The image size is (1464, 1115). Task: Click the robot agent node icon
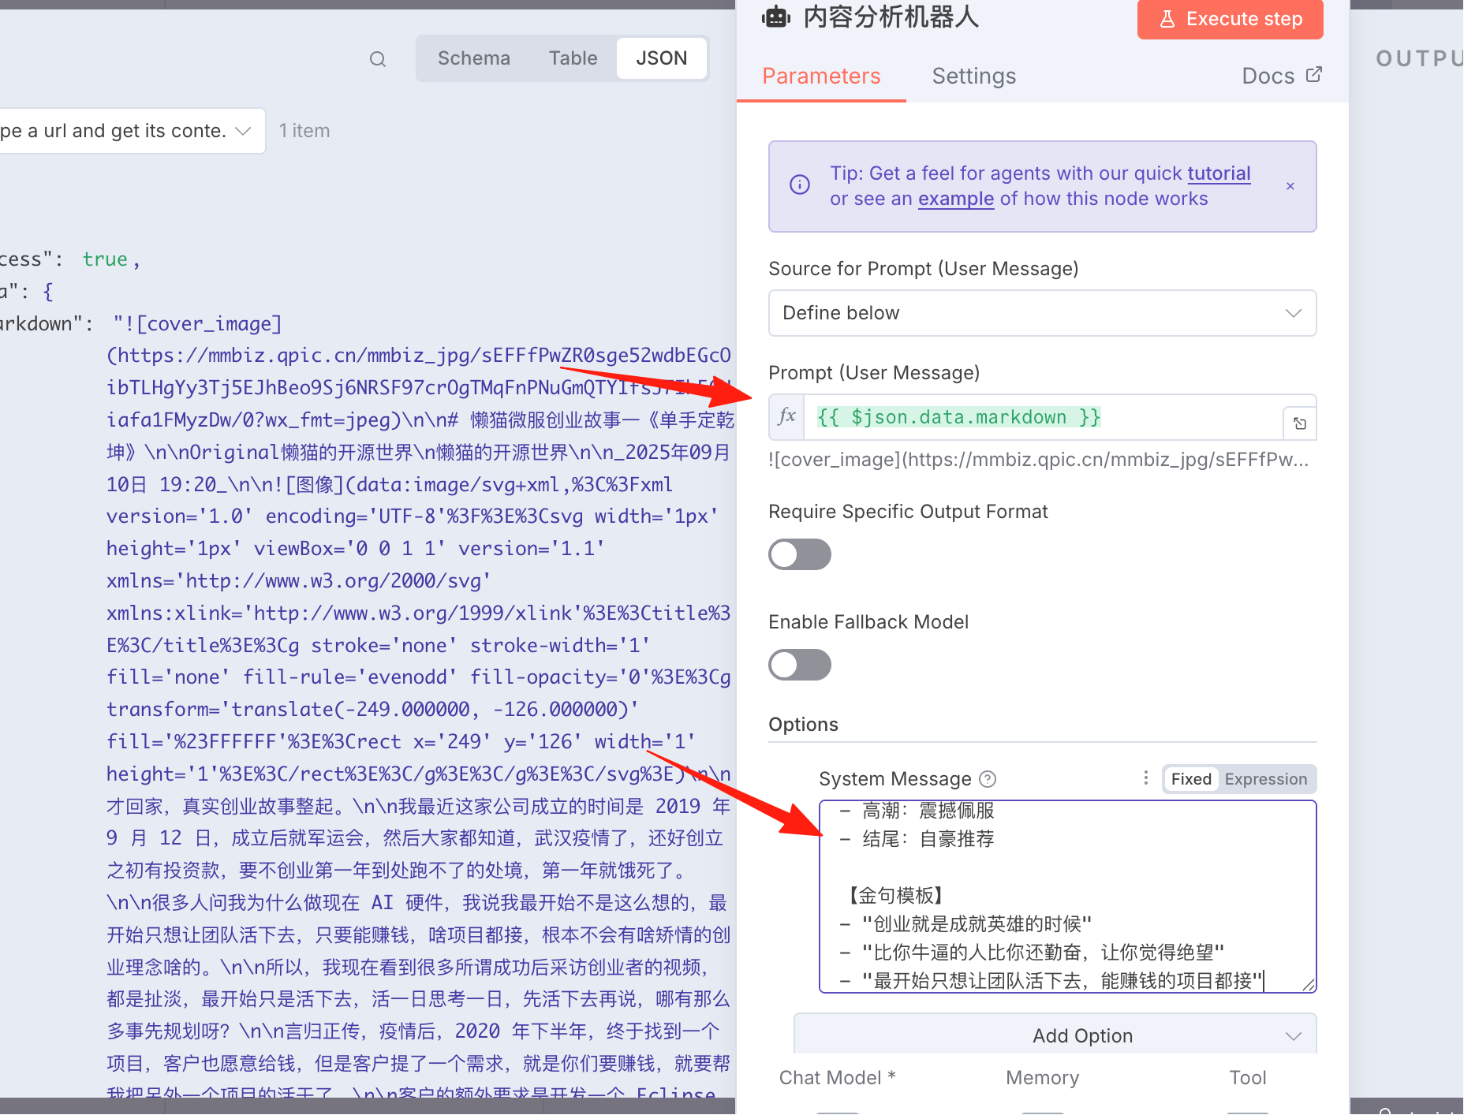click(x=776, y=17)
